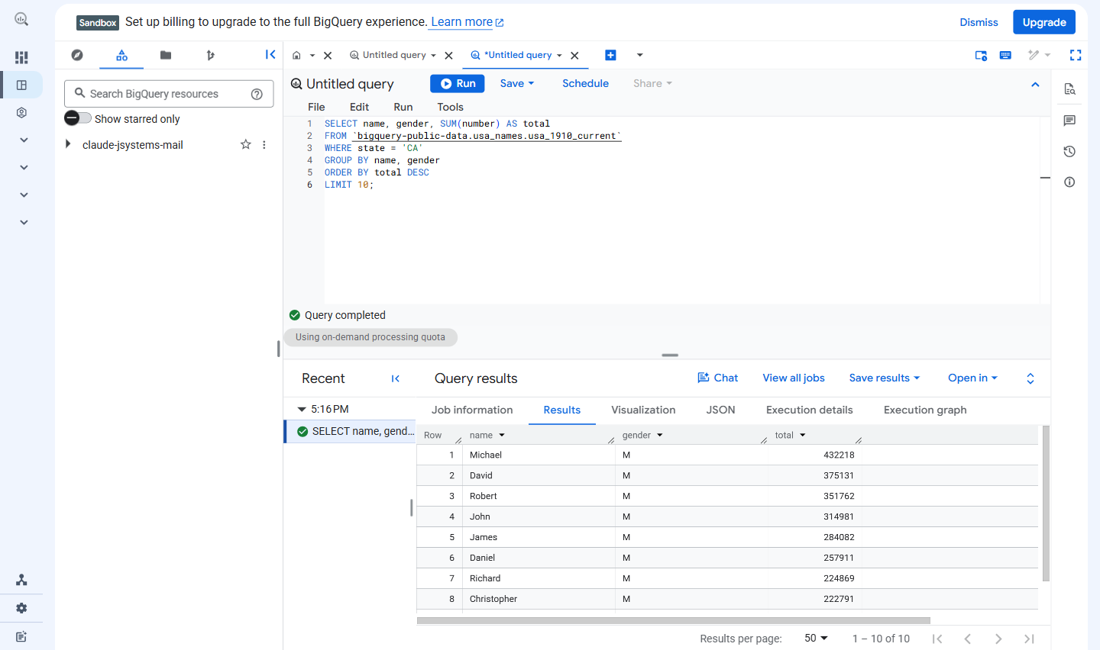Click View all jobs link

(794, 378)
